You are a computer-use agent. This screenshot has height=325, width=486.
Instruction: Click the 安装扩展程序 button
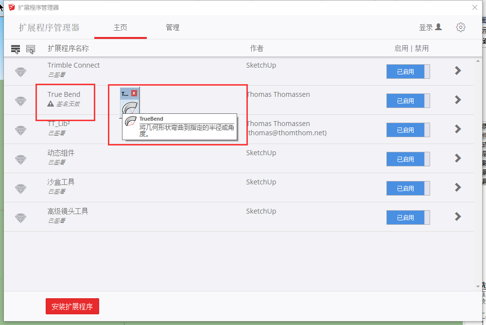72,307
